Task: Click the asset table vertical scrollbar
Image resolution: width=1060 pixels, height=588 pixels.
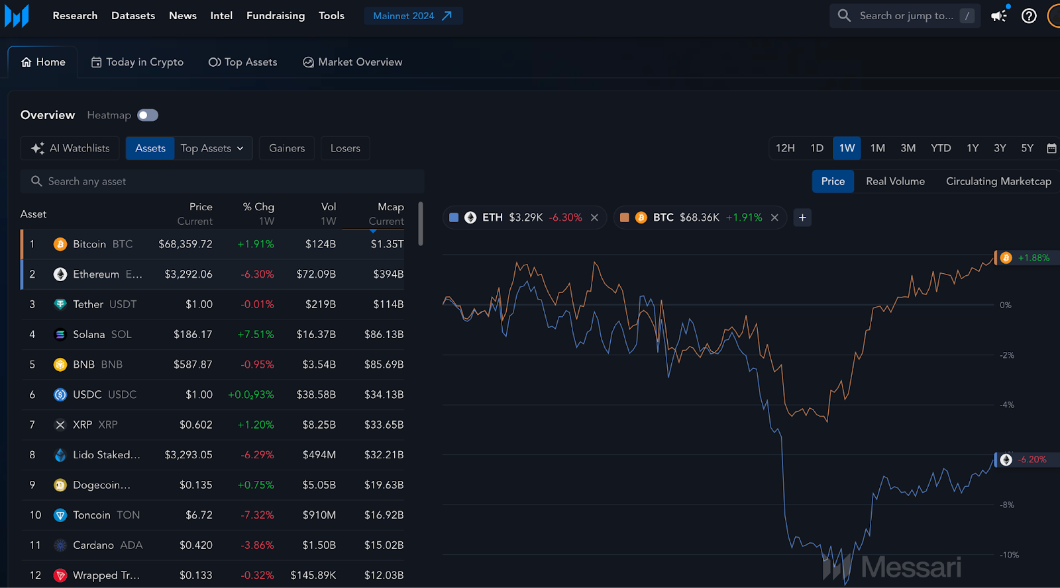Action: tap(421, 224)
